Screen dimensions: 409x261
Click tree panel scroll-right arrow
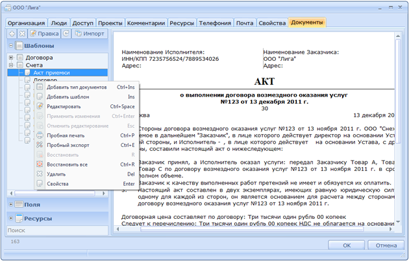(x=104, y=194)
